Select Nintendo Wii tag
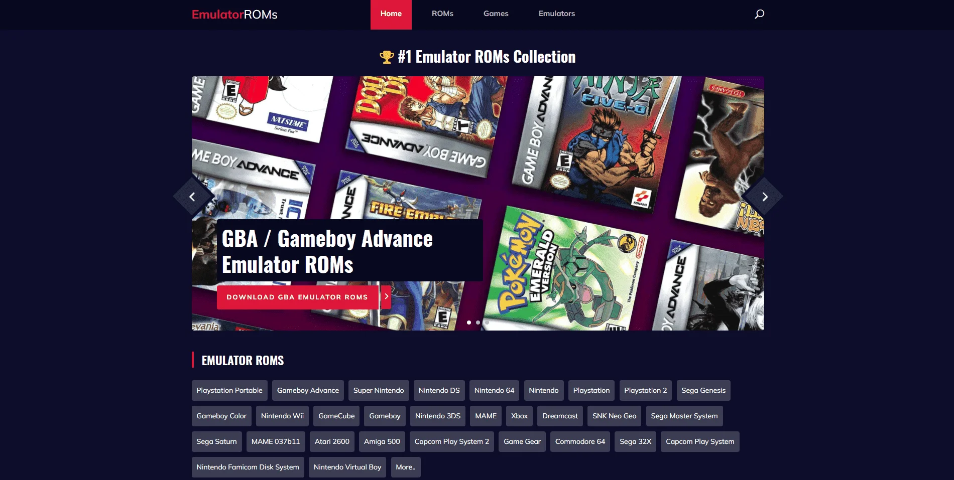 point(282,416)
